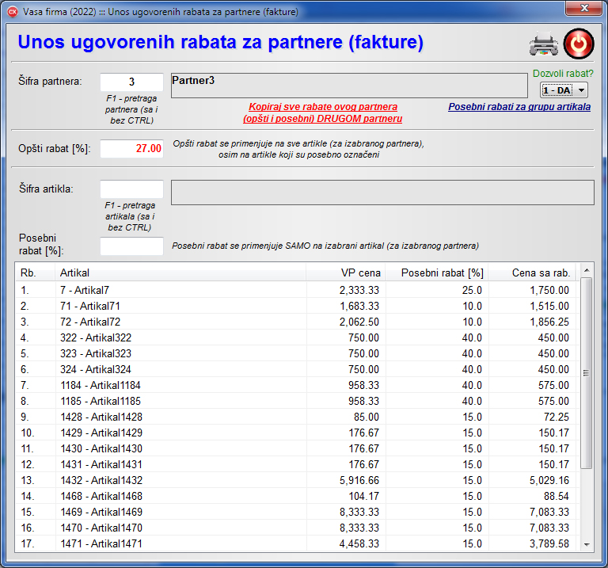The height and width of the screenshot is (568, 608).
Task: Sort by Posebni rabat [%] column header
Action: point(437,273)
